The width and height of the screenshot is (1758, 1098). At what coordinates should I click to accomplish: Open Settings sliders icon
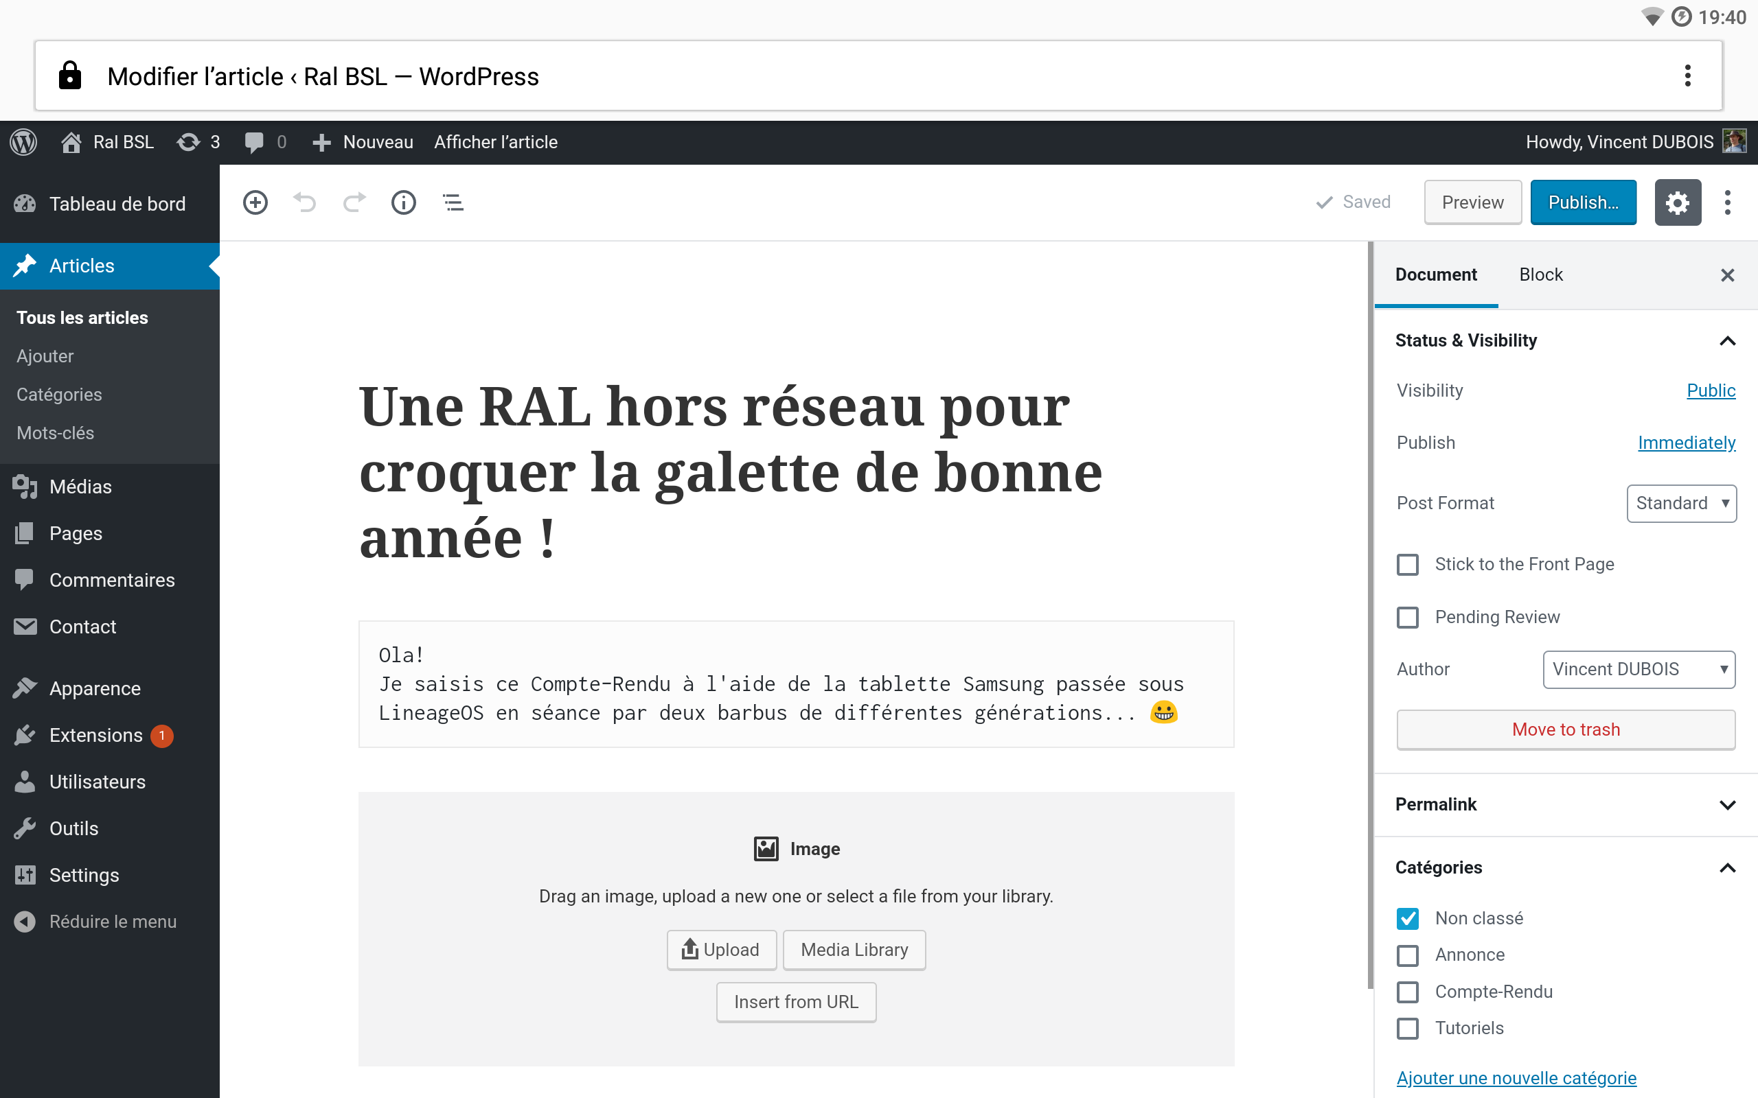point(25,875)
